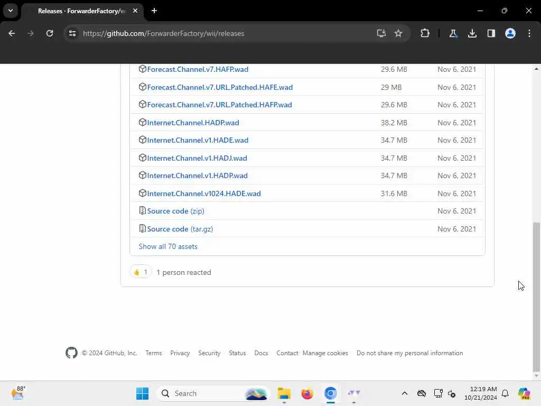Click the 29.6 MB size for Forecast.Channel.v7.HAFP.wad
541x406 pixels.
click(x=394, y=69)
